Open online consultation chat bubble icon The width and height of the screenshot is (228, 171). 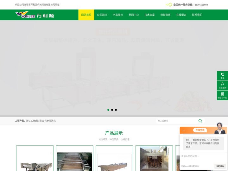[x=222, y=84]
